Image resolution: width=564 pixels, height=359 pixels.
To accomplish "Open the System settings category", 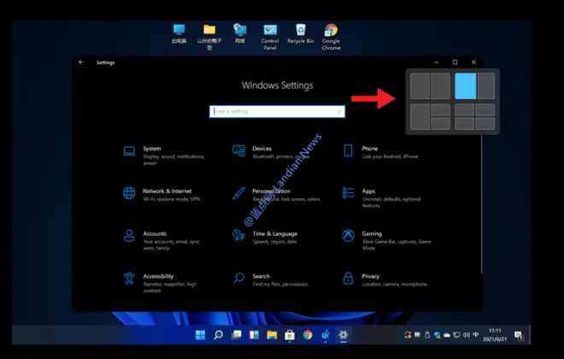I will coord(164,156).
